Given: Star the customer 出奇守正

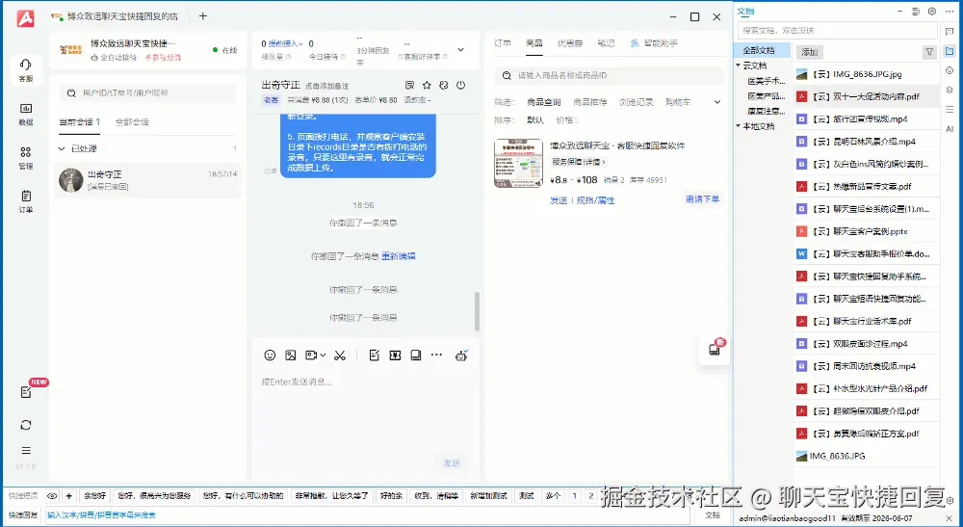Looking at the screenshot, I should click(x=427, y=86).
